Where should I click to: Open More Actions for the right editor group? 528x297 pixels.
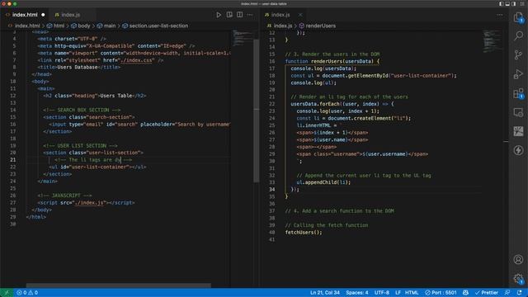pos(500,15)
